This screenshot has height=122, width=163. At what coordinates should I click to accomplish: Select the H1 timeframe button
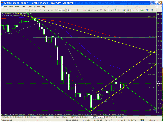[48, 10]
